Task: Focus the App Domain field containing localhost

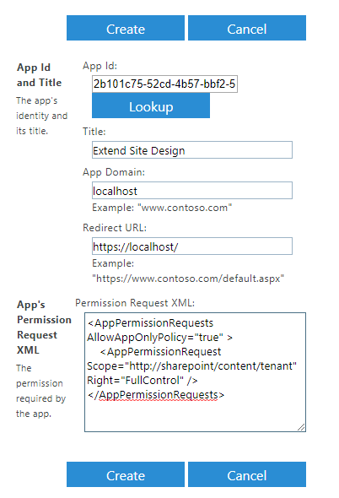Action: [x=192, y=191]
